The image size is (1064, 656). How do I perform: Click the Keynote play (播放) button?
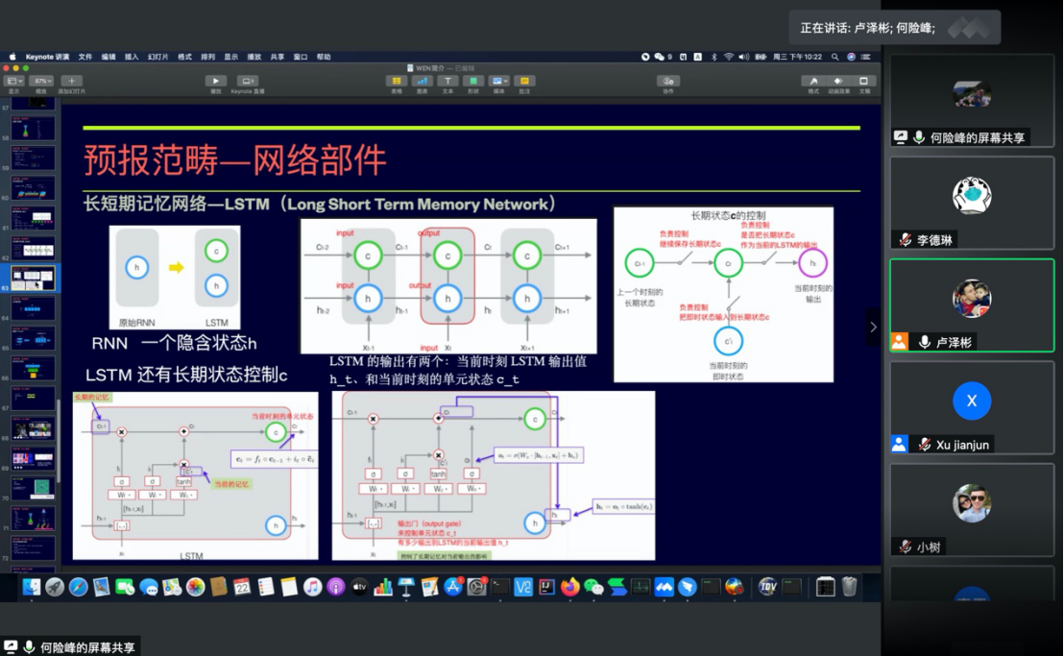216,82
